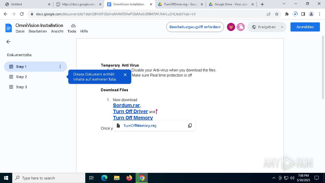Close the OmniVision Installation browser tab
The width and height of the screenshot is (325, 183).
(151, 4)
